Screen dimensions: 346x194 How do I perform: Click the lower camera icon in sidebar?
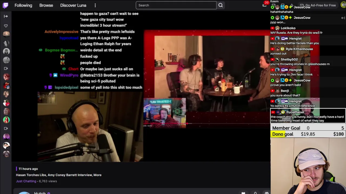[x=6, y=128]
